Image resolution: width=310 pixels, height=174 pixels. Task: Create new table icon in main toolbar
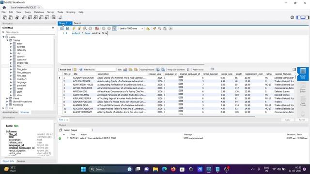pyautogui.click(x=30, y=17)
